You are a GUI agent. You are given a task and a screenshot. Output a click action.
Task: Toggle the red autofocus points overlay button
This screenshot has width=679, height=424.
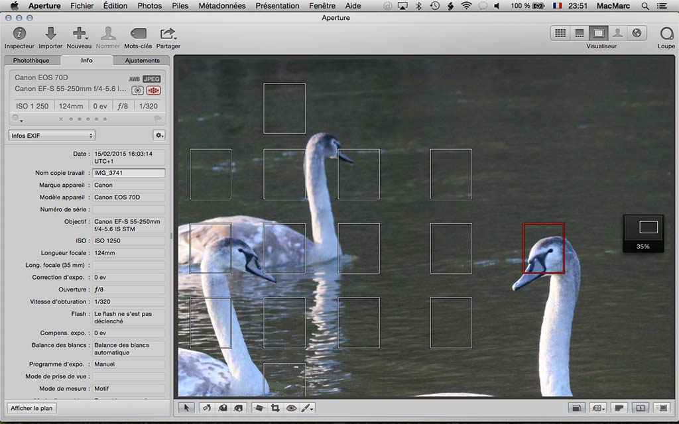[153, 90]
